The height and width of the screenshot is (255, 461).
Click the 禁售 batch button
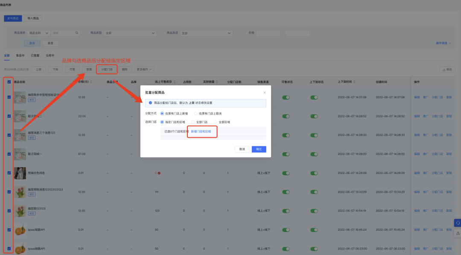(89, 70)
